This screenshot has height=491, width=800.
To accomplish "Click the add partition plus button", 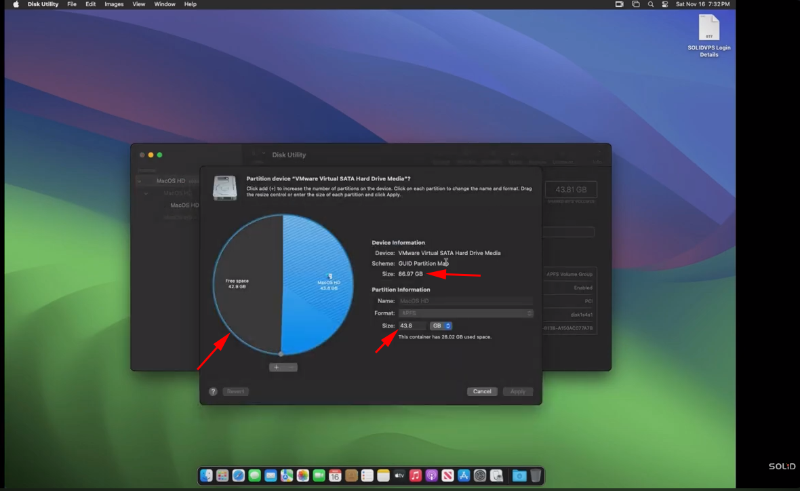I will (276, 367).
